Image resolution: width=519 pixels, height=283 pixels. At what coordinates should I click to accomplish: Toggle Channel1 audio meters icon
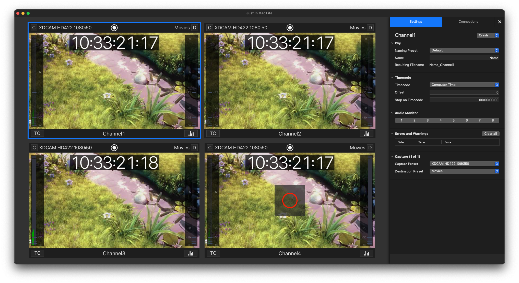click(x=191, y=133)
